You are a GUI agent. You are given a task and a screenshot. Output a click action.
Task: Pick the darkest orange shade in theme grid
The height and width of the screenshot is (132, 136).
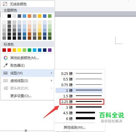pyautogui.click(x=30, y=38)
